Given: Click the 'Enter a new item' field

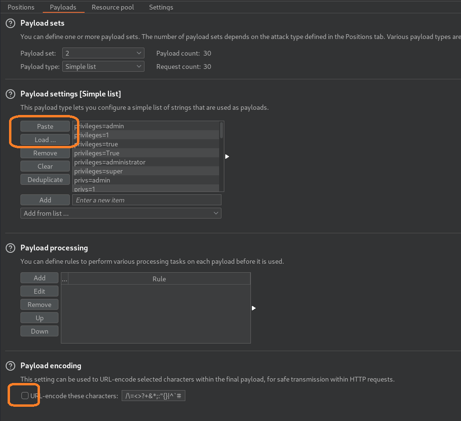Looking at the screenshot, I should point(146,200).
